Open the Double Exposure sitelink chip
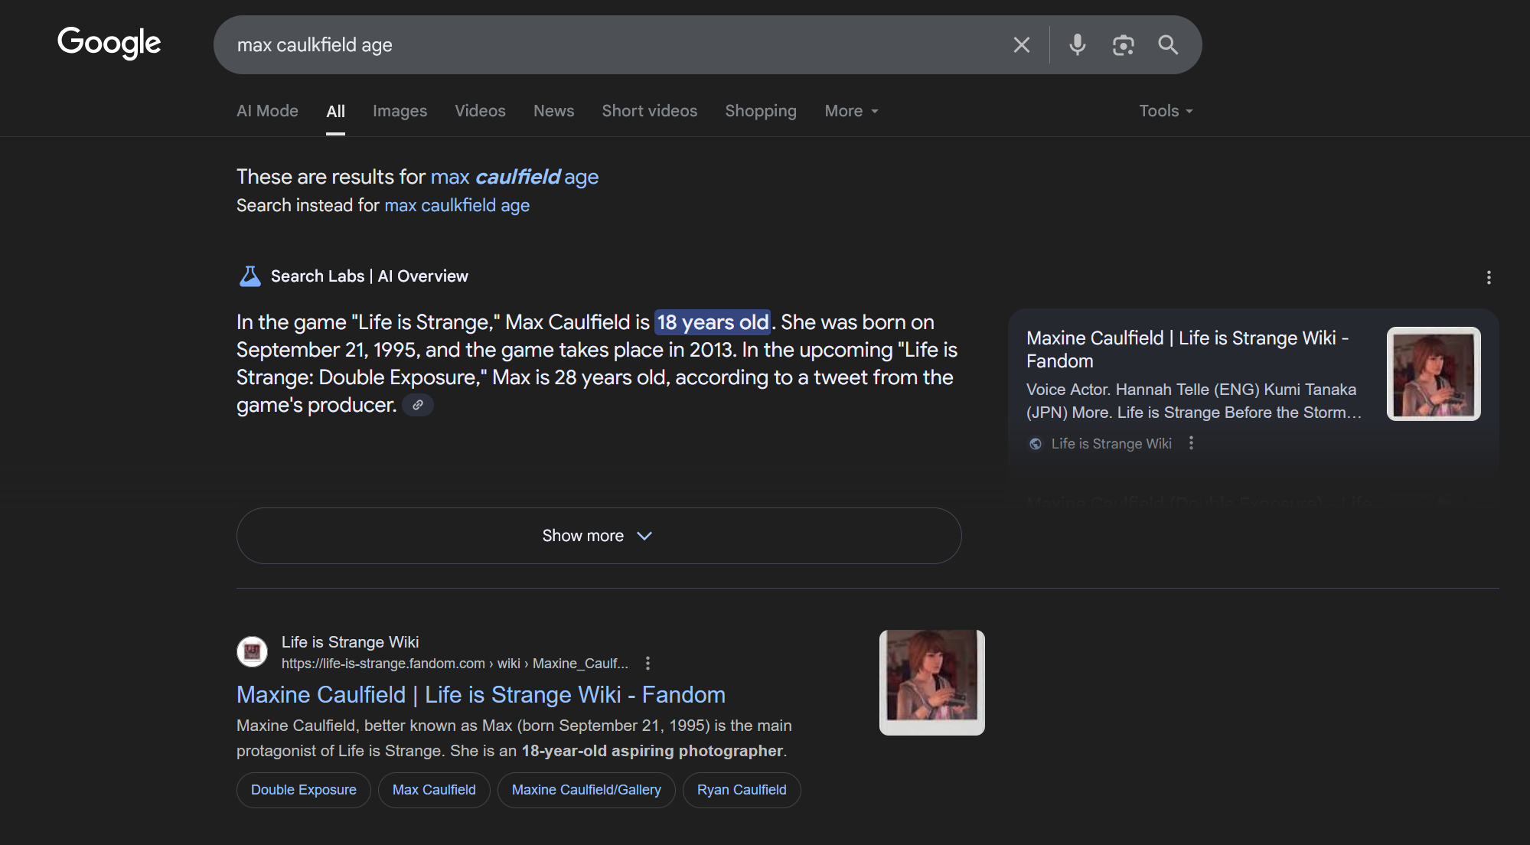The width and height of the screenshot is (1530, 845). (x=304, y=790)
